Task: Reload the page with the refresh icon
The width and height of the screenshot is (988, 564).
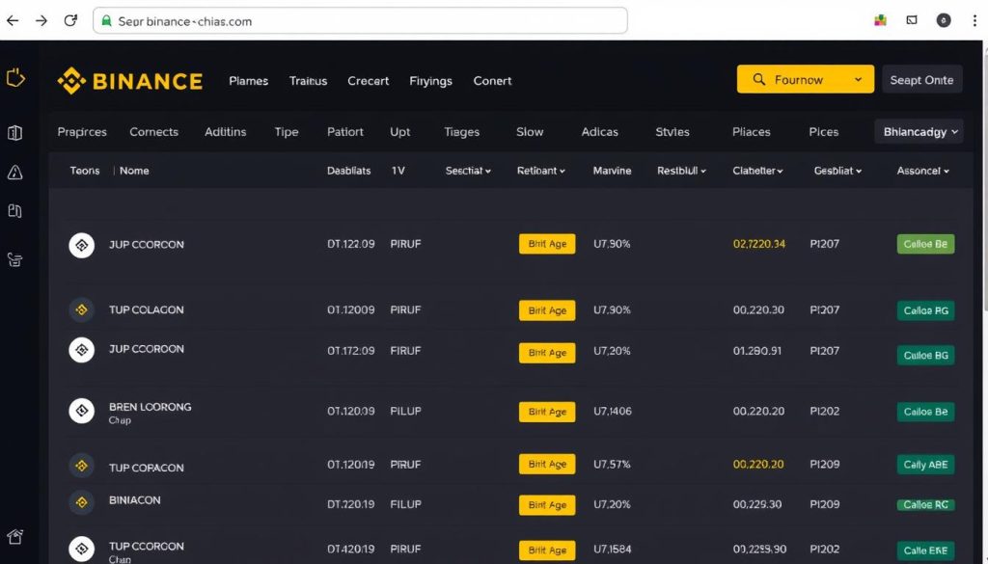Action: [x=70, y=21]
